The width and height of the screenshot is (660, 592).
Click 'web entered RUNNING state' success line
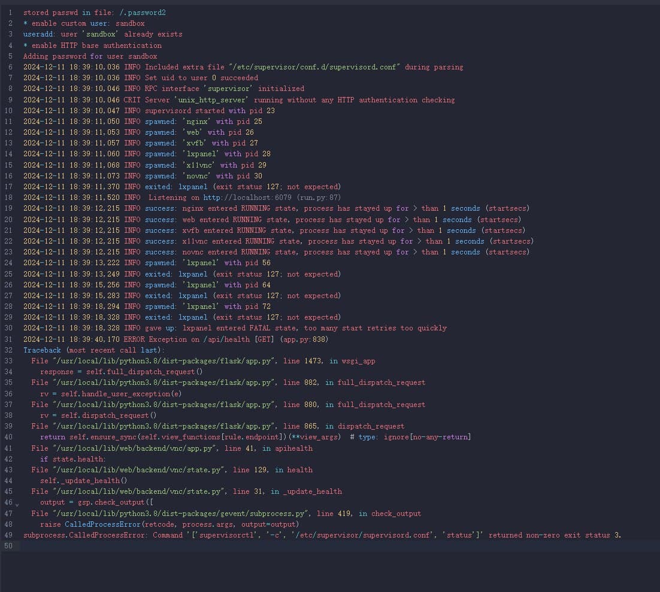click(272, 220)
